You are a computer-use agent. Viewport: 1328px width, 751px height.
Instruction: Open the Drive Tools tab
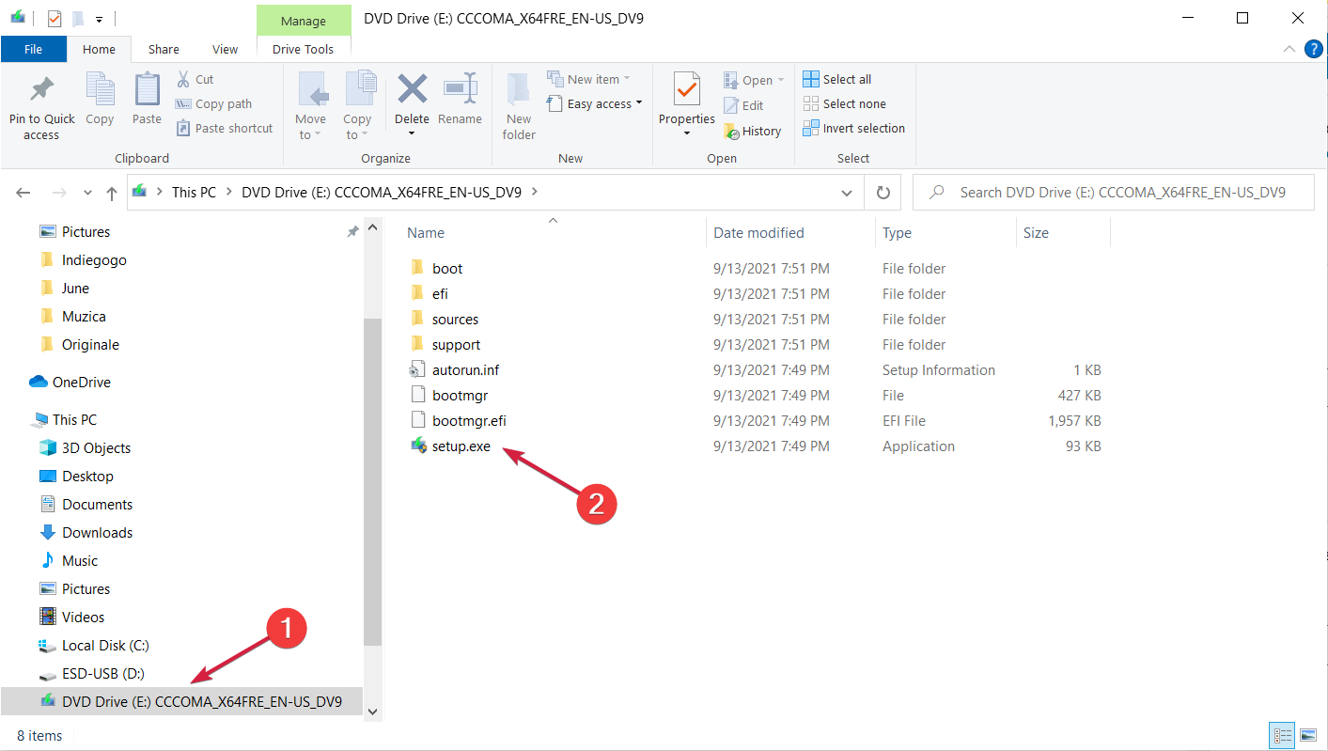coord(303,49)
